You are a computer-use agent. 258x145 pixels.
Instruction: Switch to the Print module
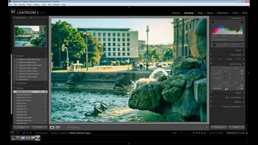click(x=235, y=13)
